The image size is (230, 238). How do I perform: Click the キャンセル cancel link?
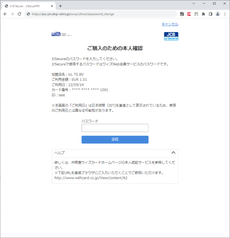(x=170, y=24)
